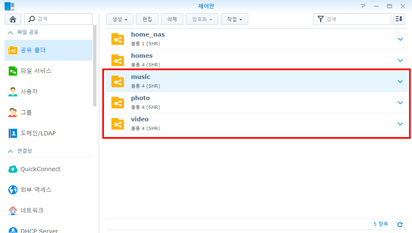The width and height of the screenshot is (412, 233).
Task: Click the DHCP Server icon
Action: tap(12, 230)
